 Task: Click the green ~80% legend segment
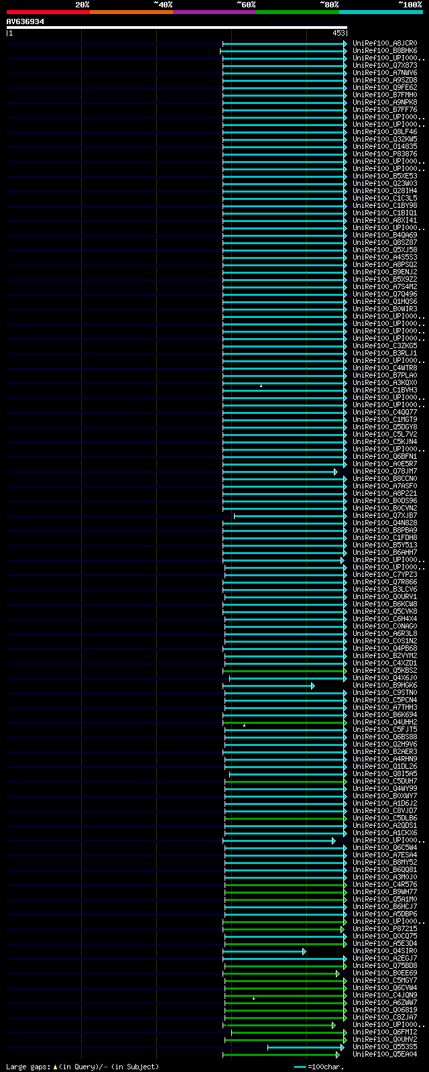297,12
